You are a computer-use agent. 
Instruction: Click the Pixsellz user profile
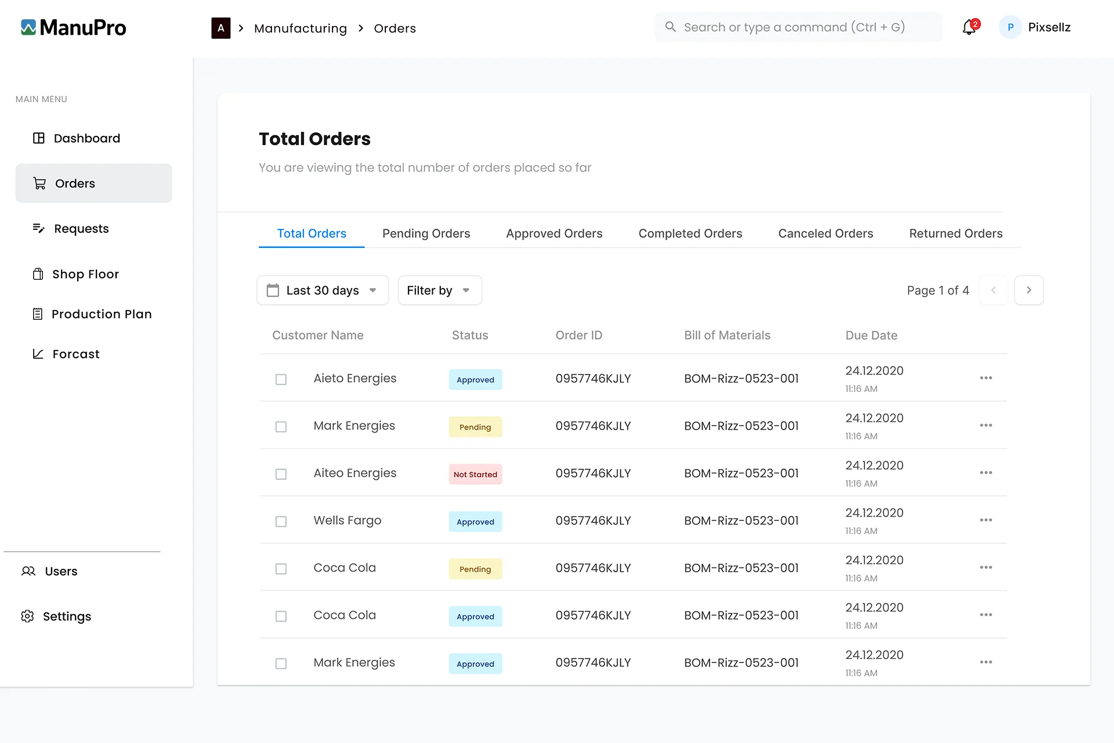(x=1036, y=27)
